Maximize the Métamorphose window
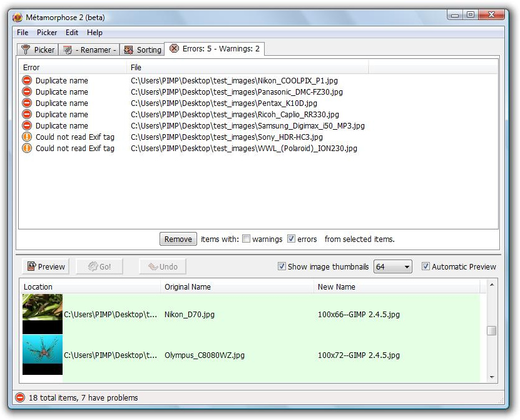 pos(471,14)
